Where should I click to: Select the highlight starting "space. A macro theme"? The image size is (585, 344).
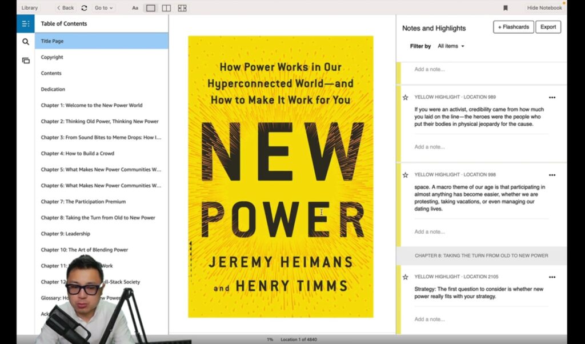480,198
